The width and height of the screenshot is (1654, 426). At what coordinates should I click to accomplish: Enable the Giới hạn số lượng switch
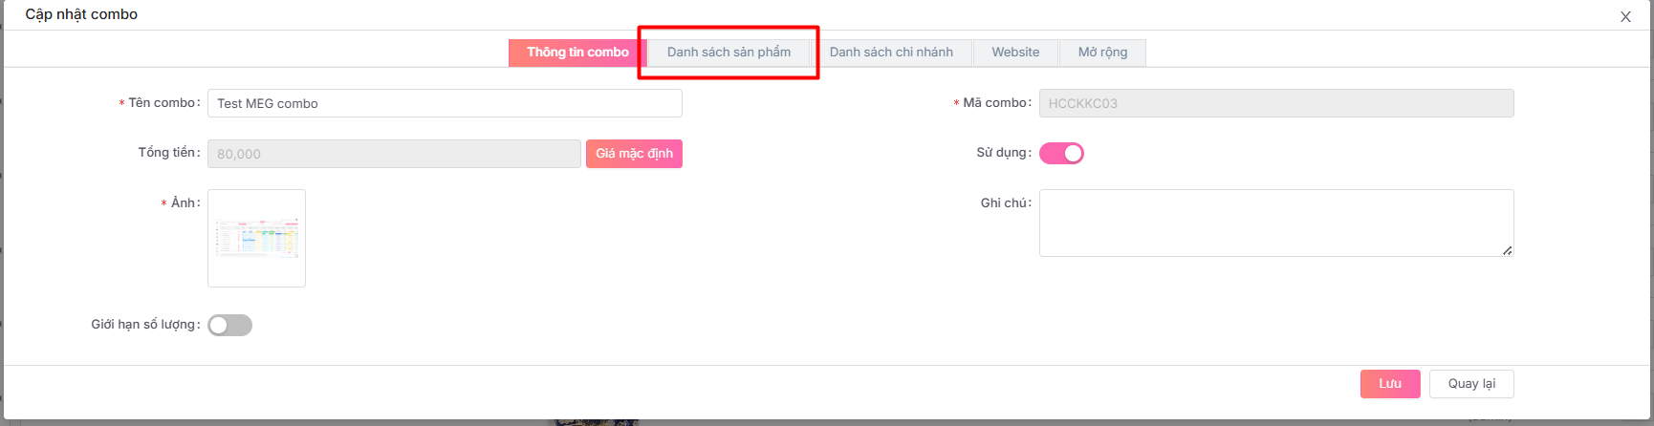pos(229,326)
